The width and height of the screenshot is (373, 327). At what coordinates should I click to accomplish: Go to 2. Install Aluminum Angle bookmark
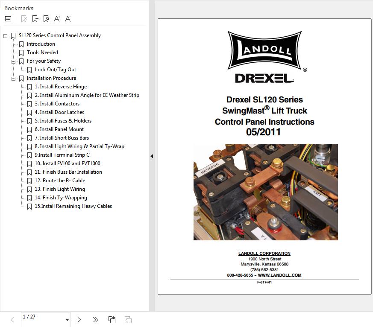(87, 95)
